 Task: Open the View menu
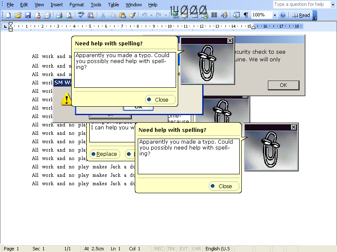tap(39, 5)
